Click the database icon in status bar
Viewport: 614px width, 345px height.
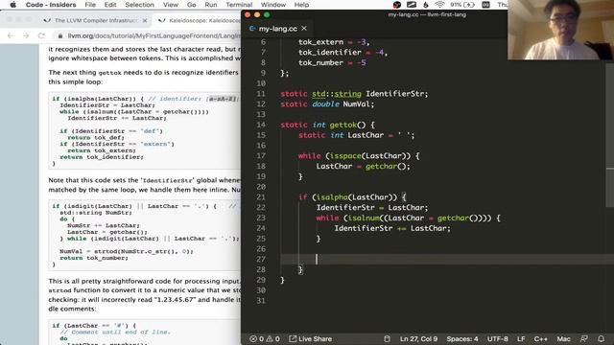point(387,338)
